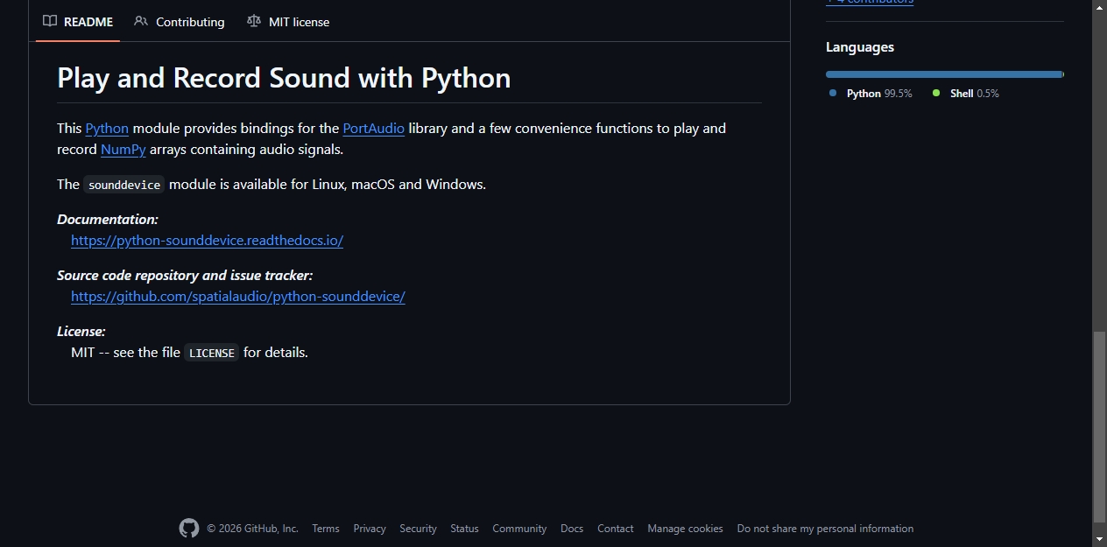Image resolution: width=1107 pixels, height=547 pixels.
Task: Click the languages percentage bar
Action: pyautogui.click(x=945, y=74)
